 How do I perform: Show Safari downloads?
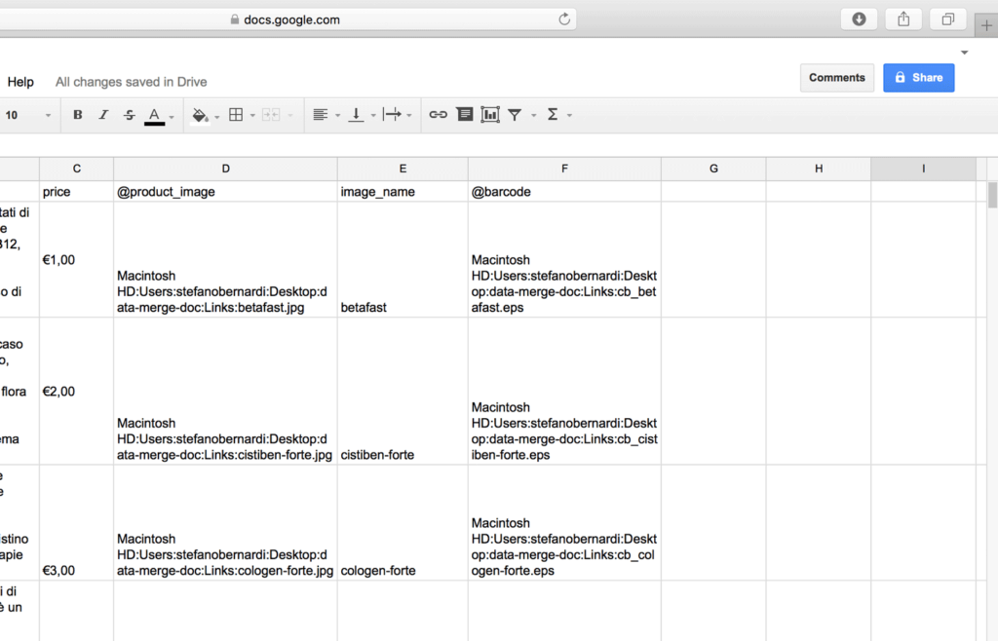click(859, 19)
